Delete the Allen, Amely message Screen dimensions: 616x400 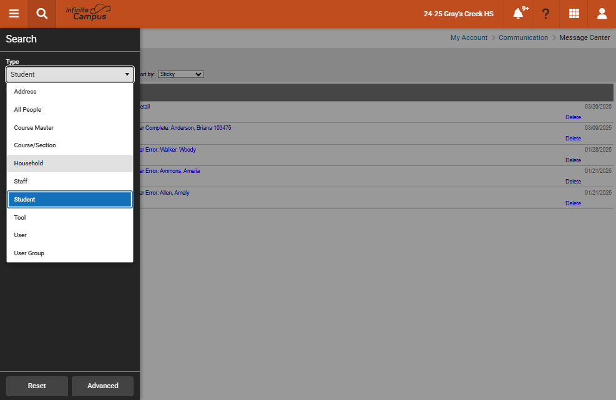point(573,203)
